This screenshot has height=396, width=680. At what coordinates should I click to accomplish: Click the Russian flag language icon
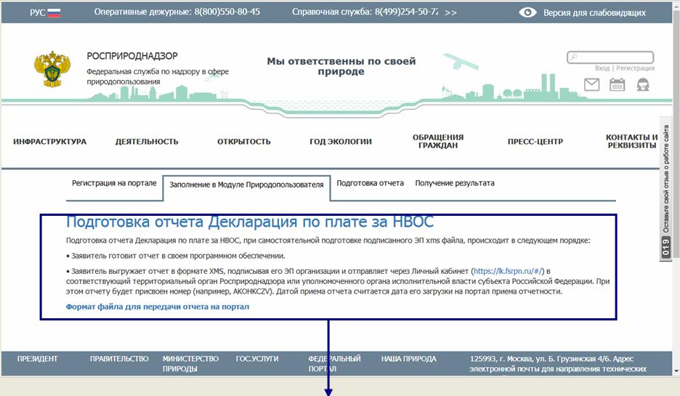pyautogui.click(x=54, y=12)
